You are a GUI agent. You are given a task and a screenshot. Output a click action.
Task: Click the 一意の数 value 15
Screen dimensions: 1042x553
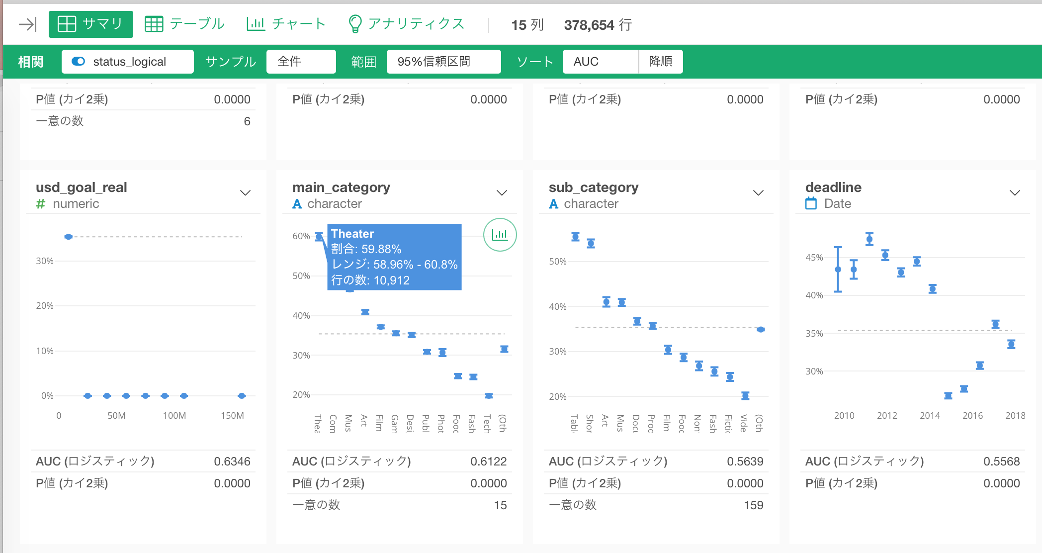tap(501, 505)
